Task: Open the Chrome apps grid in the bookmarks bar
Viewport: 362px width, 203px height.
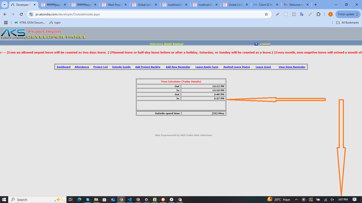Action: pyautogui.click(x=6, y=23)
